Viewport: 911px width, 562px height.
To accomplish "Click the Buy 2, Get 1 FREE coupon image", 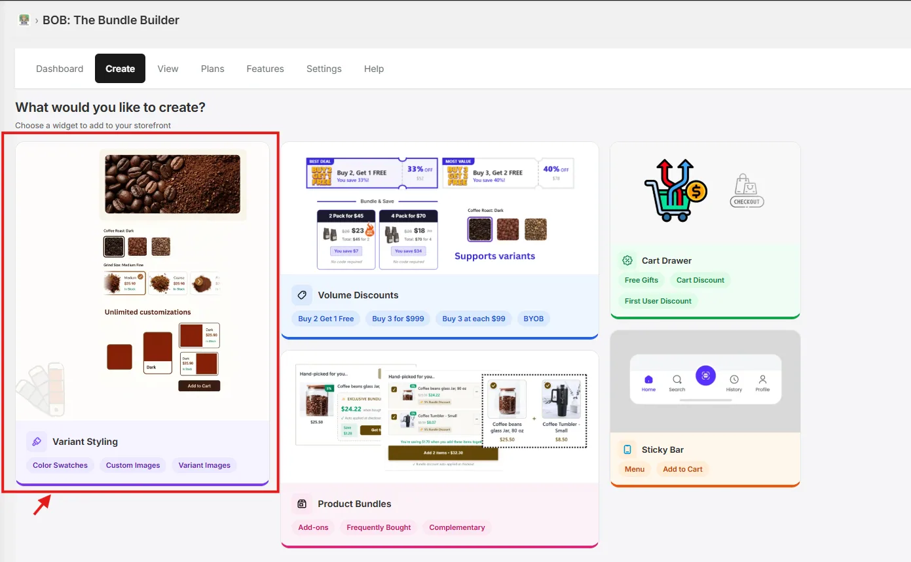I will (x=371, y=173).
